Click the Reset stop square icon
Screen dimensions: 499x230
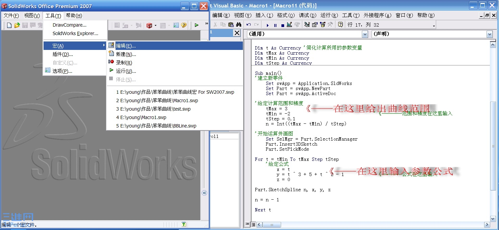coord(282,25)
